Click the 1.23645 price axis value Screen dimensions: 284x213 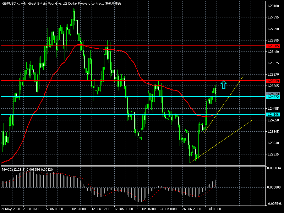[273, 132]
